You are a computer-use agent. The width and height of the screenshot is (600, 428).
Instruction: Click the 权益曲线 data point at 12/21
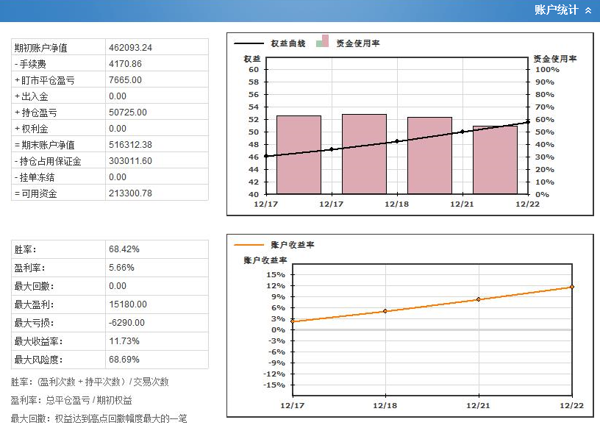tap(463, 132)
